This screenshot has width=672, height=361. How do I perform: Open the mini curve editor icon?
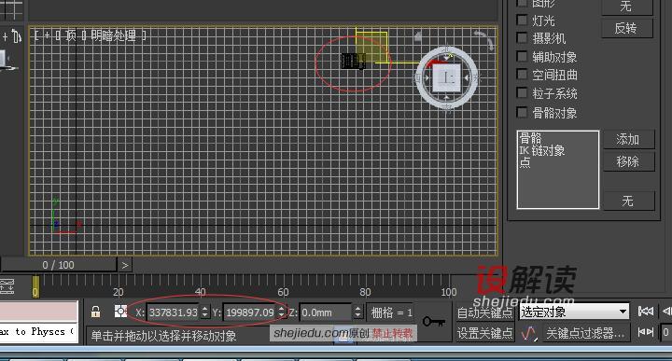(7, 286)
